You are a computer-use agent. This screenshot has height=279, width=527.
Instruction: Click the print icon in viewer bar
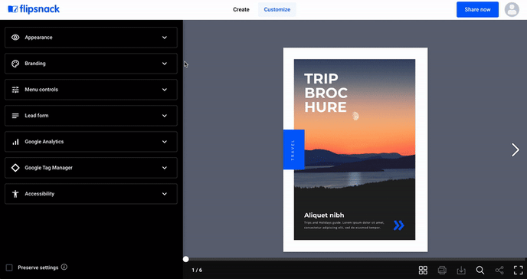tap(442, 270)
